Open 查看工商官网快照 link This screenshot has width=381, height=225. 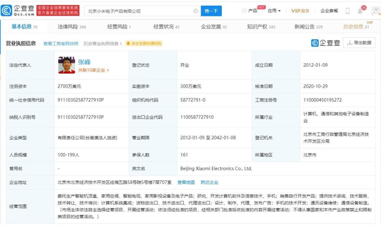(x=61, y=43)
